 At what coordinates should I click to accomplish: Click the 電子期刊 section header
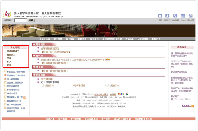pyautogui.click(x=40, y=45)
